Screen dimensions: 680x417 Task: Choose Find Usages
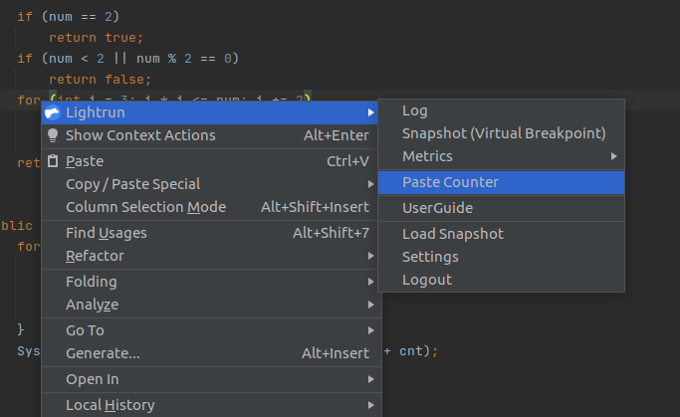coord(106,233)
